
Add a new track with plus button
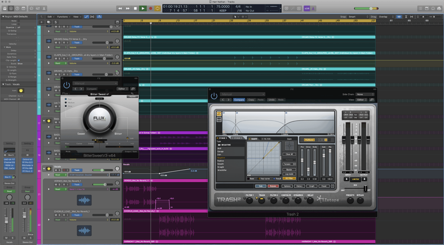pyautogui.click(x=42, y=22)
